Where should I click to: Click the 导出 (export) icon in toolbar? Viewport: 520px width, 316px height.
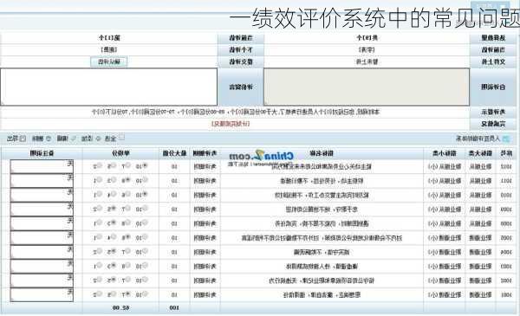[23, 139]
